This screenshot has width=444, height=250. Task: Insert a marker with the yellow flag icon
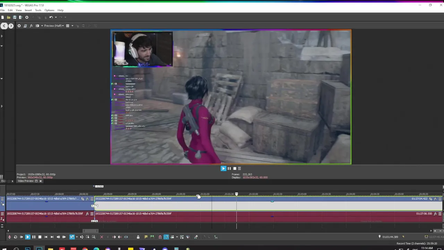click(146, 237)
